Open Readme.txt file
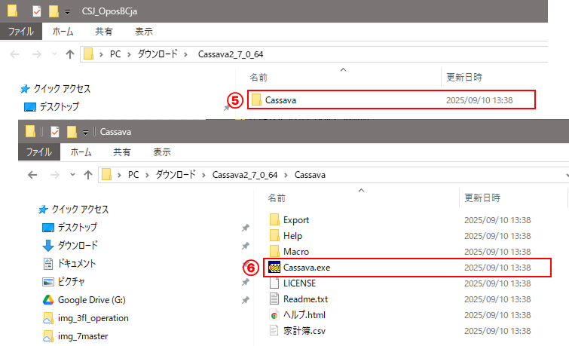The width and height of the screenshot is (569, 346). [305, 299]
